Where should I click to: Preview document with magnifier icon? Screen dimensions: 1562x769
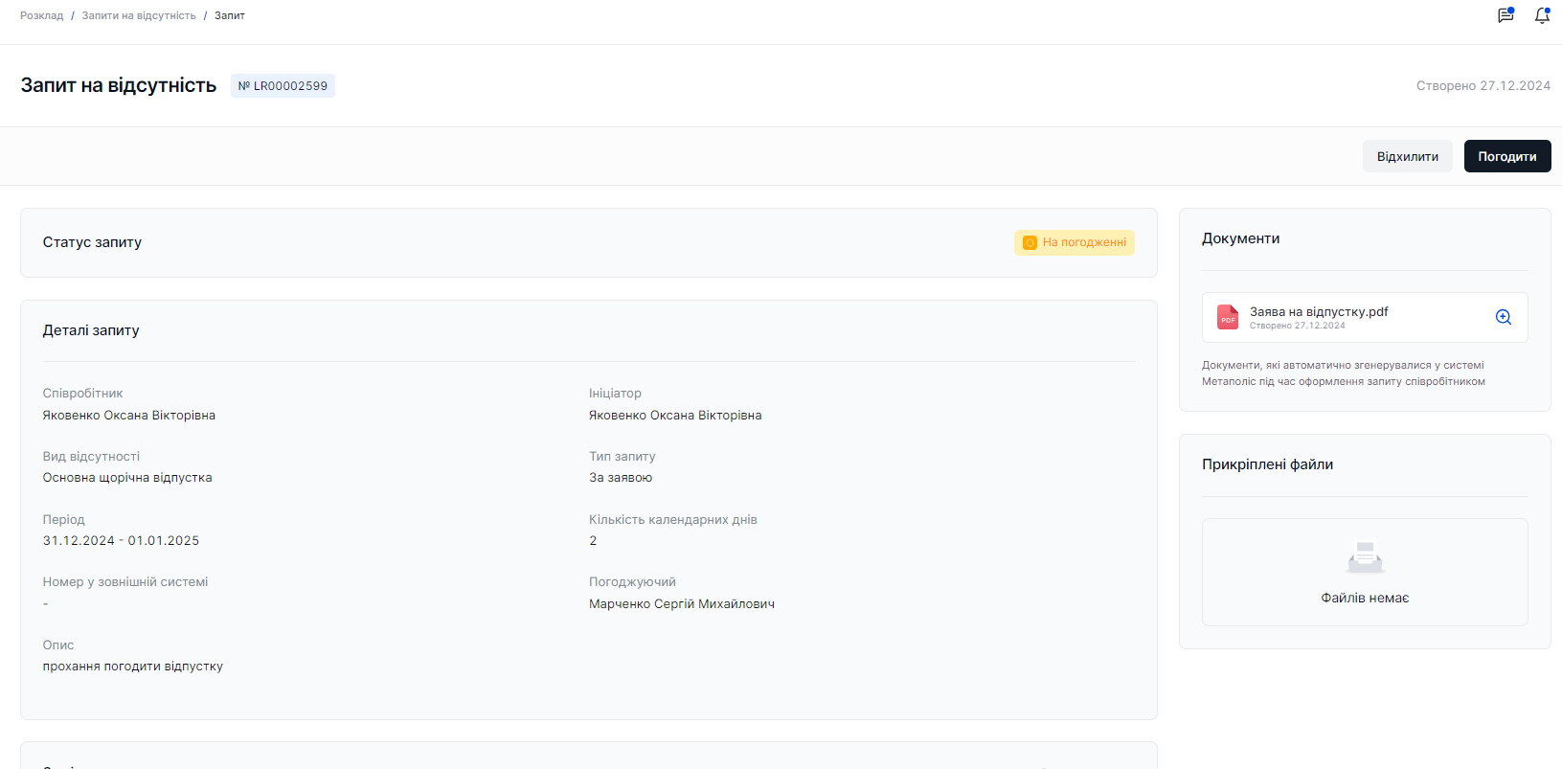pos(1504,317)
